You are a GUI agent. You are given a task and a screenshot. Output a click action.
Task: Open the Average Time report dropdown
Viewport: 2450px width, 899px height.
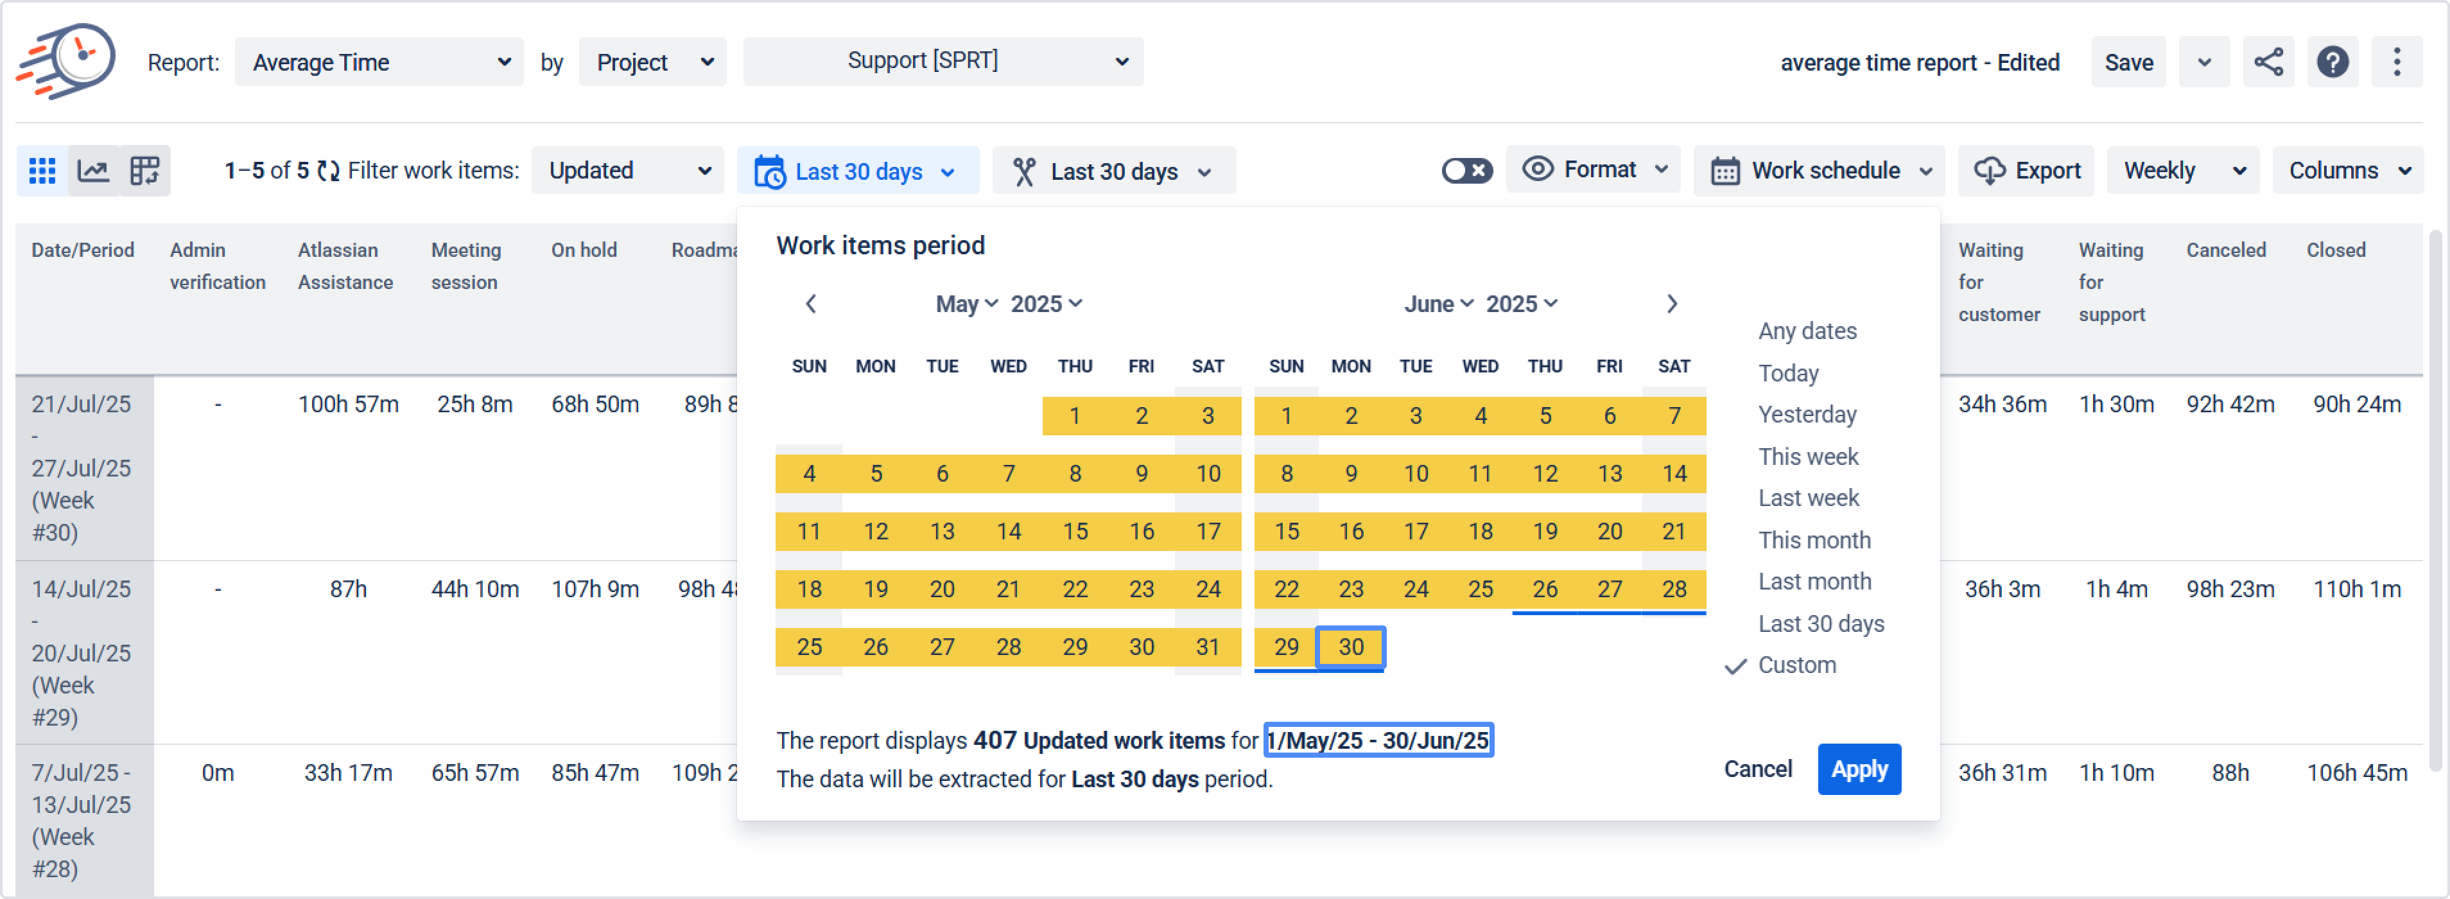[379, 63]
